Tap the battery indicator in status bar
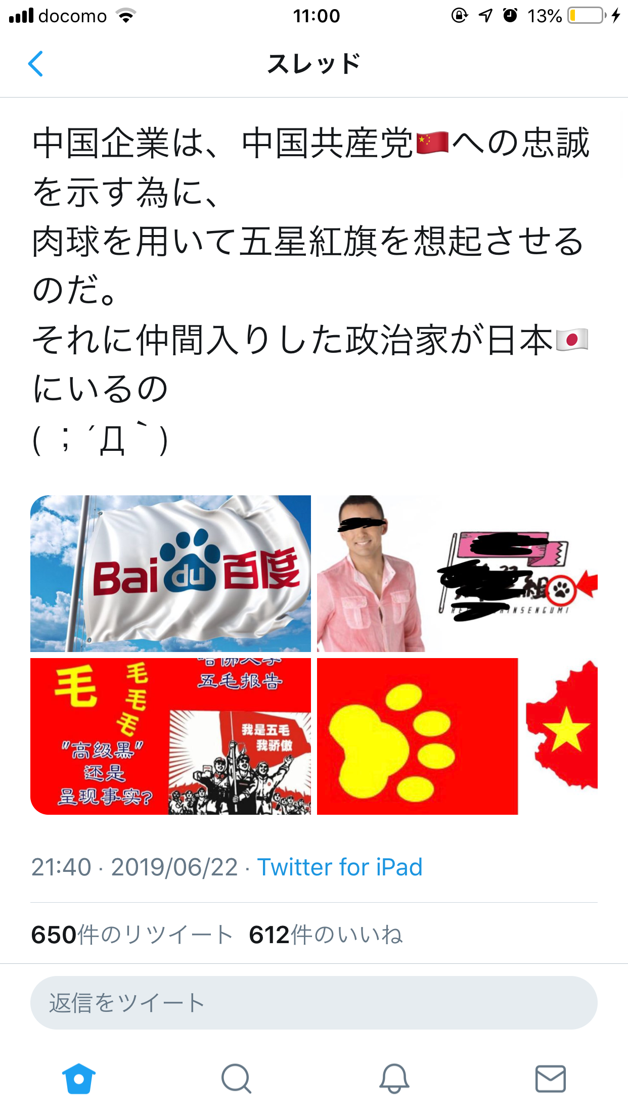The image size is (628, 1116). coord(587,16)
